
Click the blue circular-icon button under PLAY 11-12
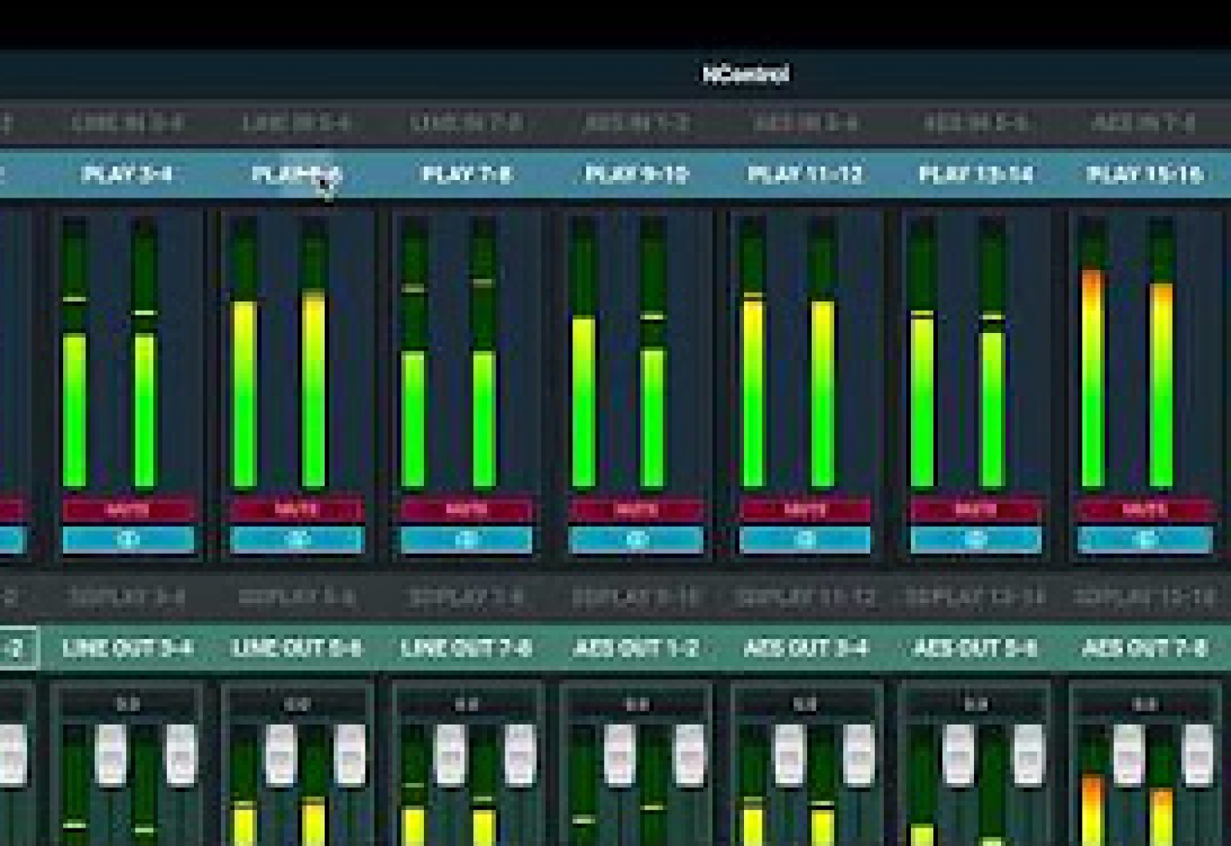(805, 540)
